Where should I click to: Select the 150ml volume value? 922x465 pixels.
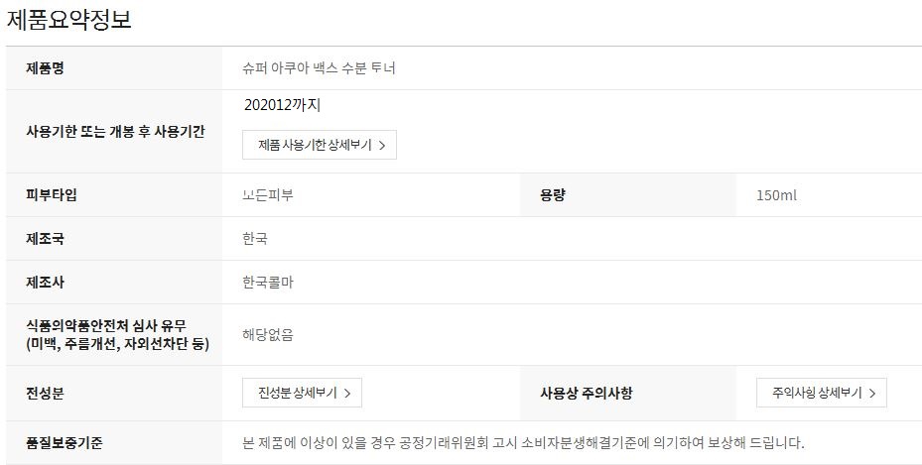[776, 195]
